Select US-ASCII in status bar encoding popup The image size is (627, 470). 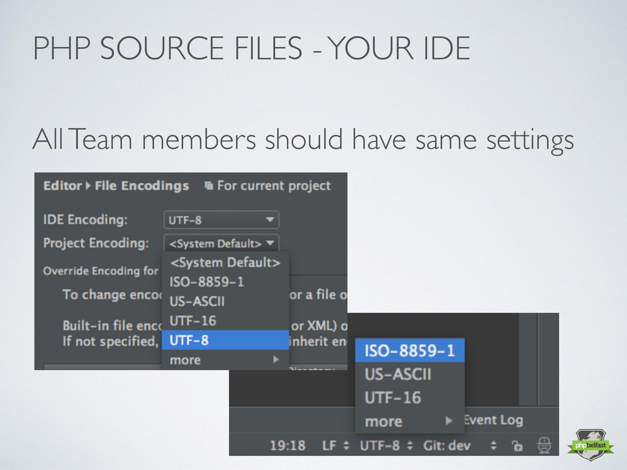[410, 374]
